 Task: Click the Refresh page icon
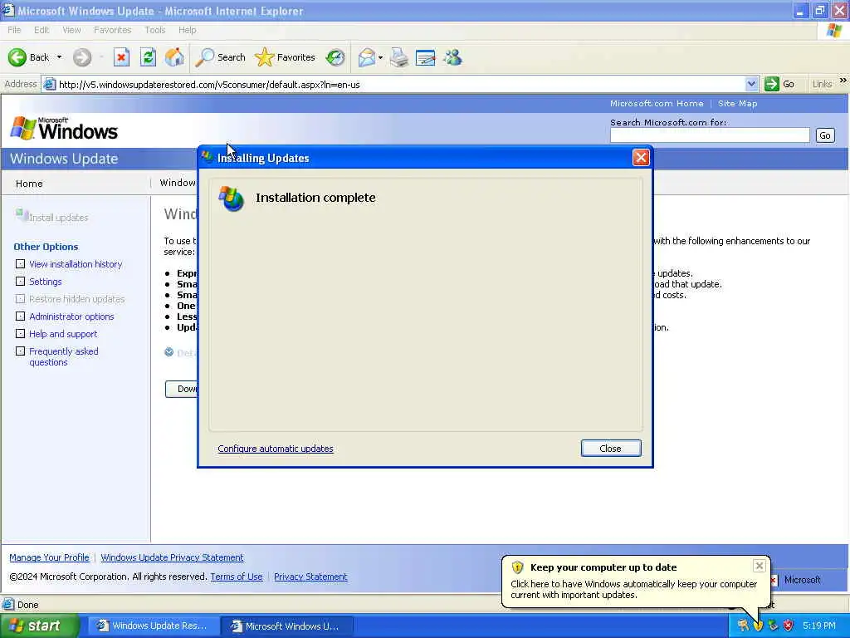pos(148,57)
